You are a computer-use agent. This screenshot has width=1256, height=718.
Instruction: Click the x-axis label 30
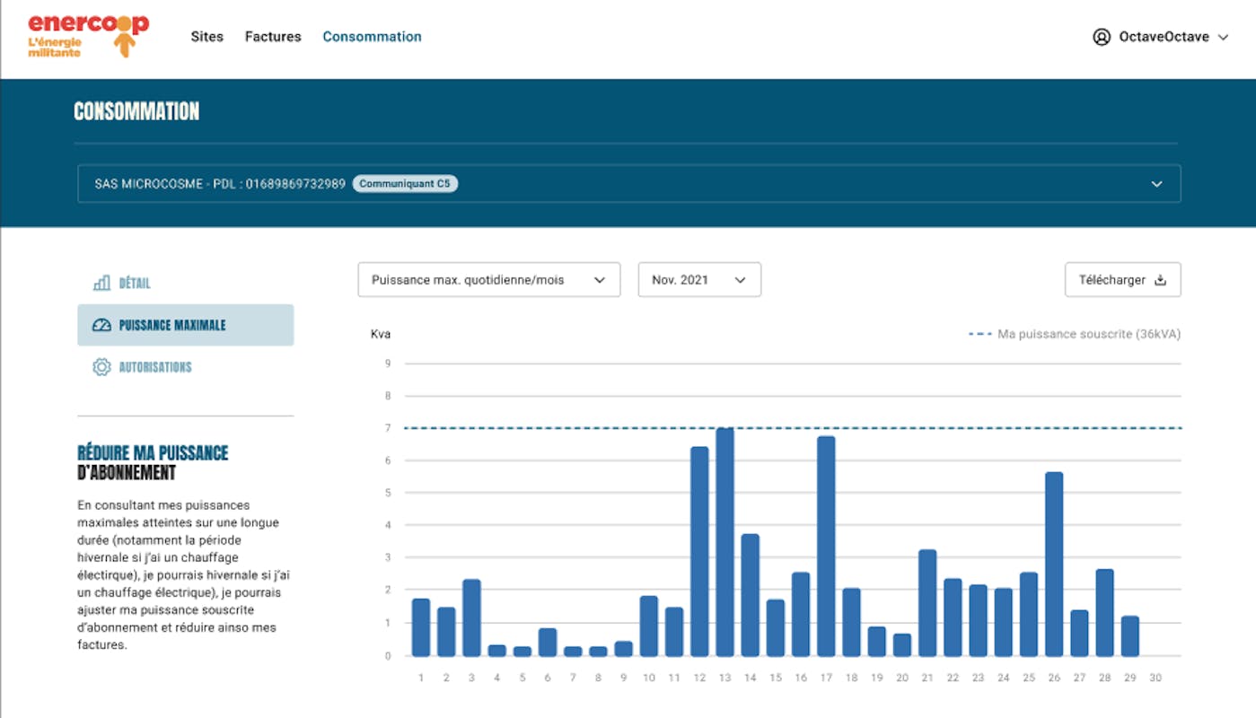click(1155, 678)
